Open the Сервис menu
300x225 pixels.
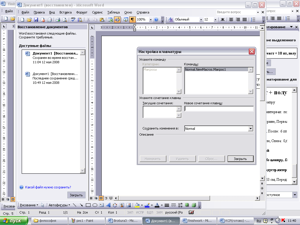click(x=97, y=12)
